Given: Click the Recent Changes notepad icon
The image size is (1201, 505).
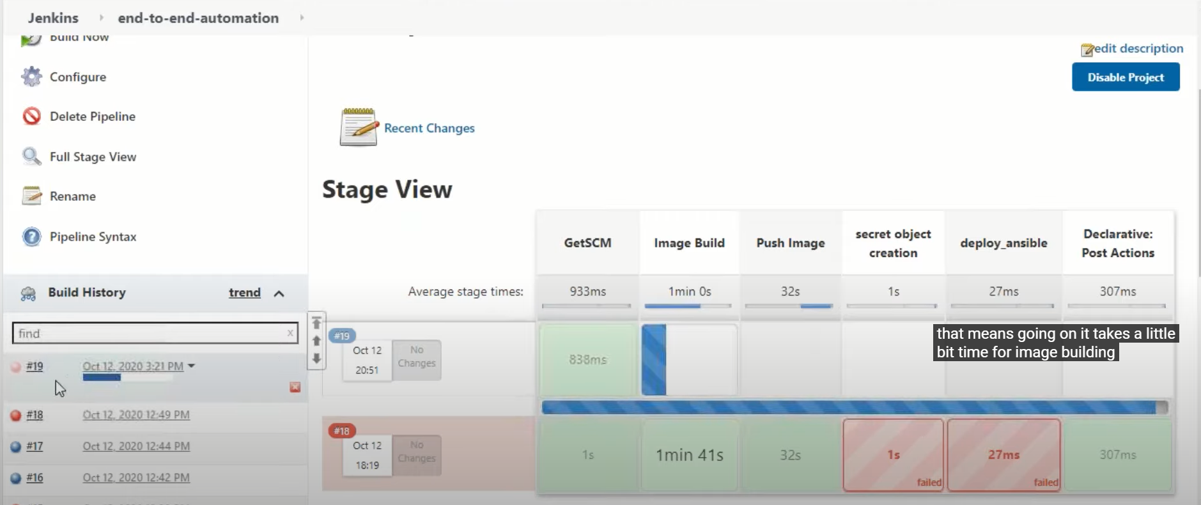Looking at the screenshot, I should tap(358, 127).
